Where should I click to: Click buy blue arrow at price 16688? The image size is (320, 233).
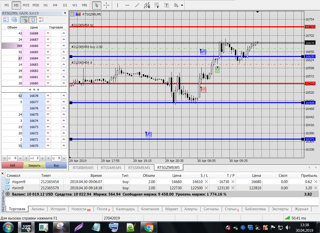tap(64, 33)
